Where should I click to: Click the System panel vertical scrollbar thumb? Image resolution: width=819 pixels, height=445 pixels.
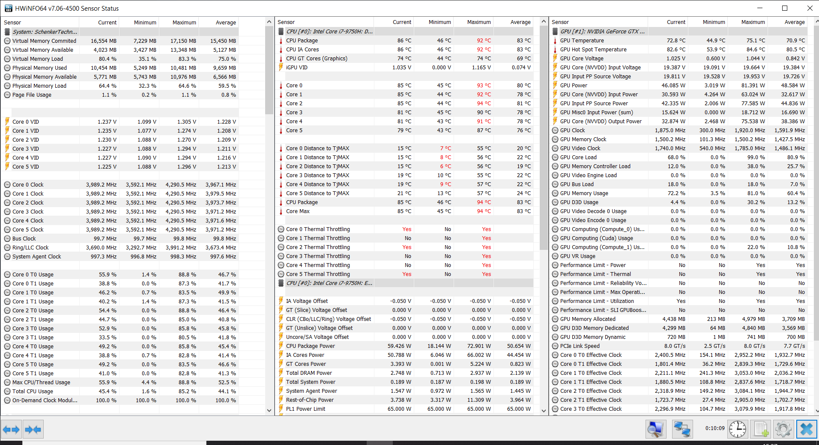pyautogui.click(x=269, y=70)
